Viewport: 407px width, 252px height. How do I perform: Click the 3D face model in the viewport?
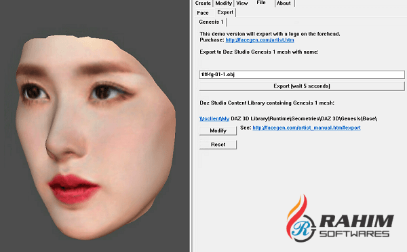pyautogui.click(x=96, y=138)
